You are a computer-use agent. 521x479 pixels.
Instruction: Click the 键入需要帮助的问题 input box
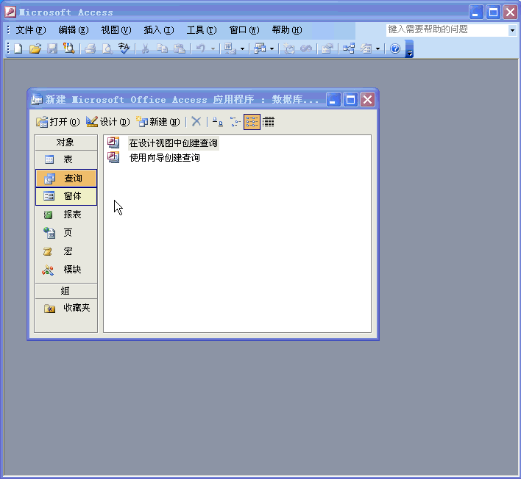pos(447,30)
